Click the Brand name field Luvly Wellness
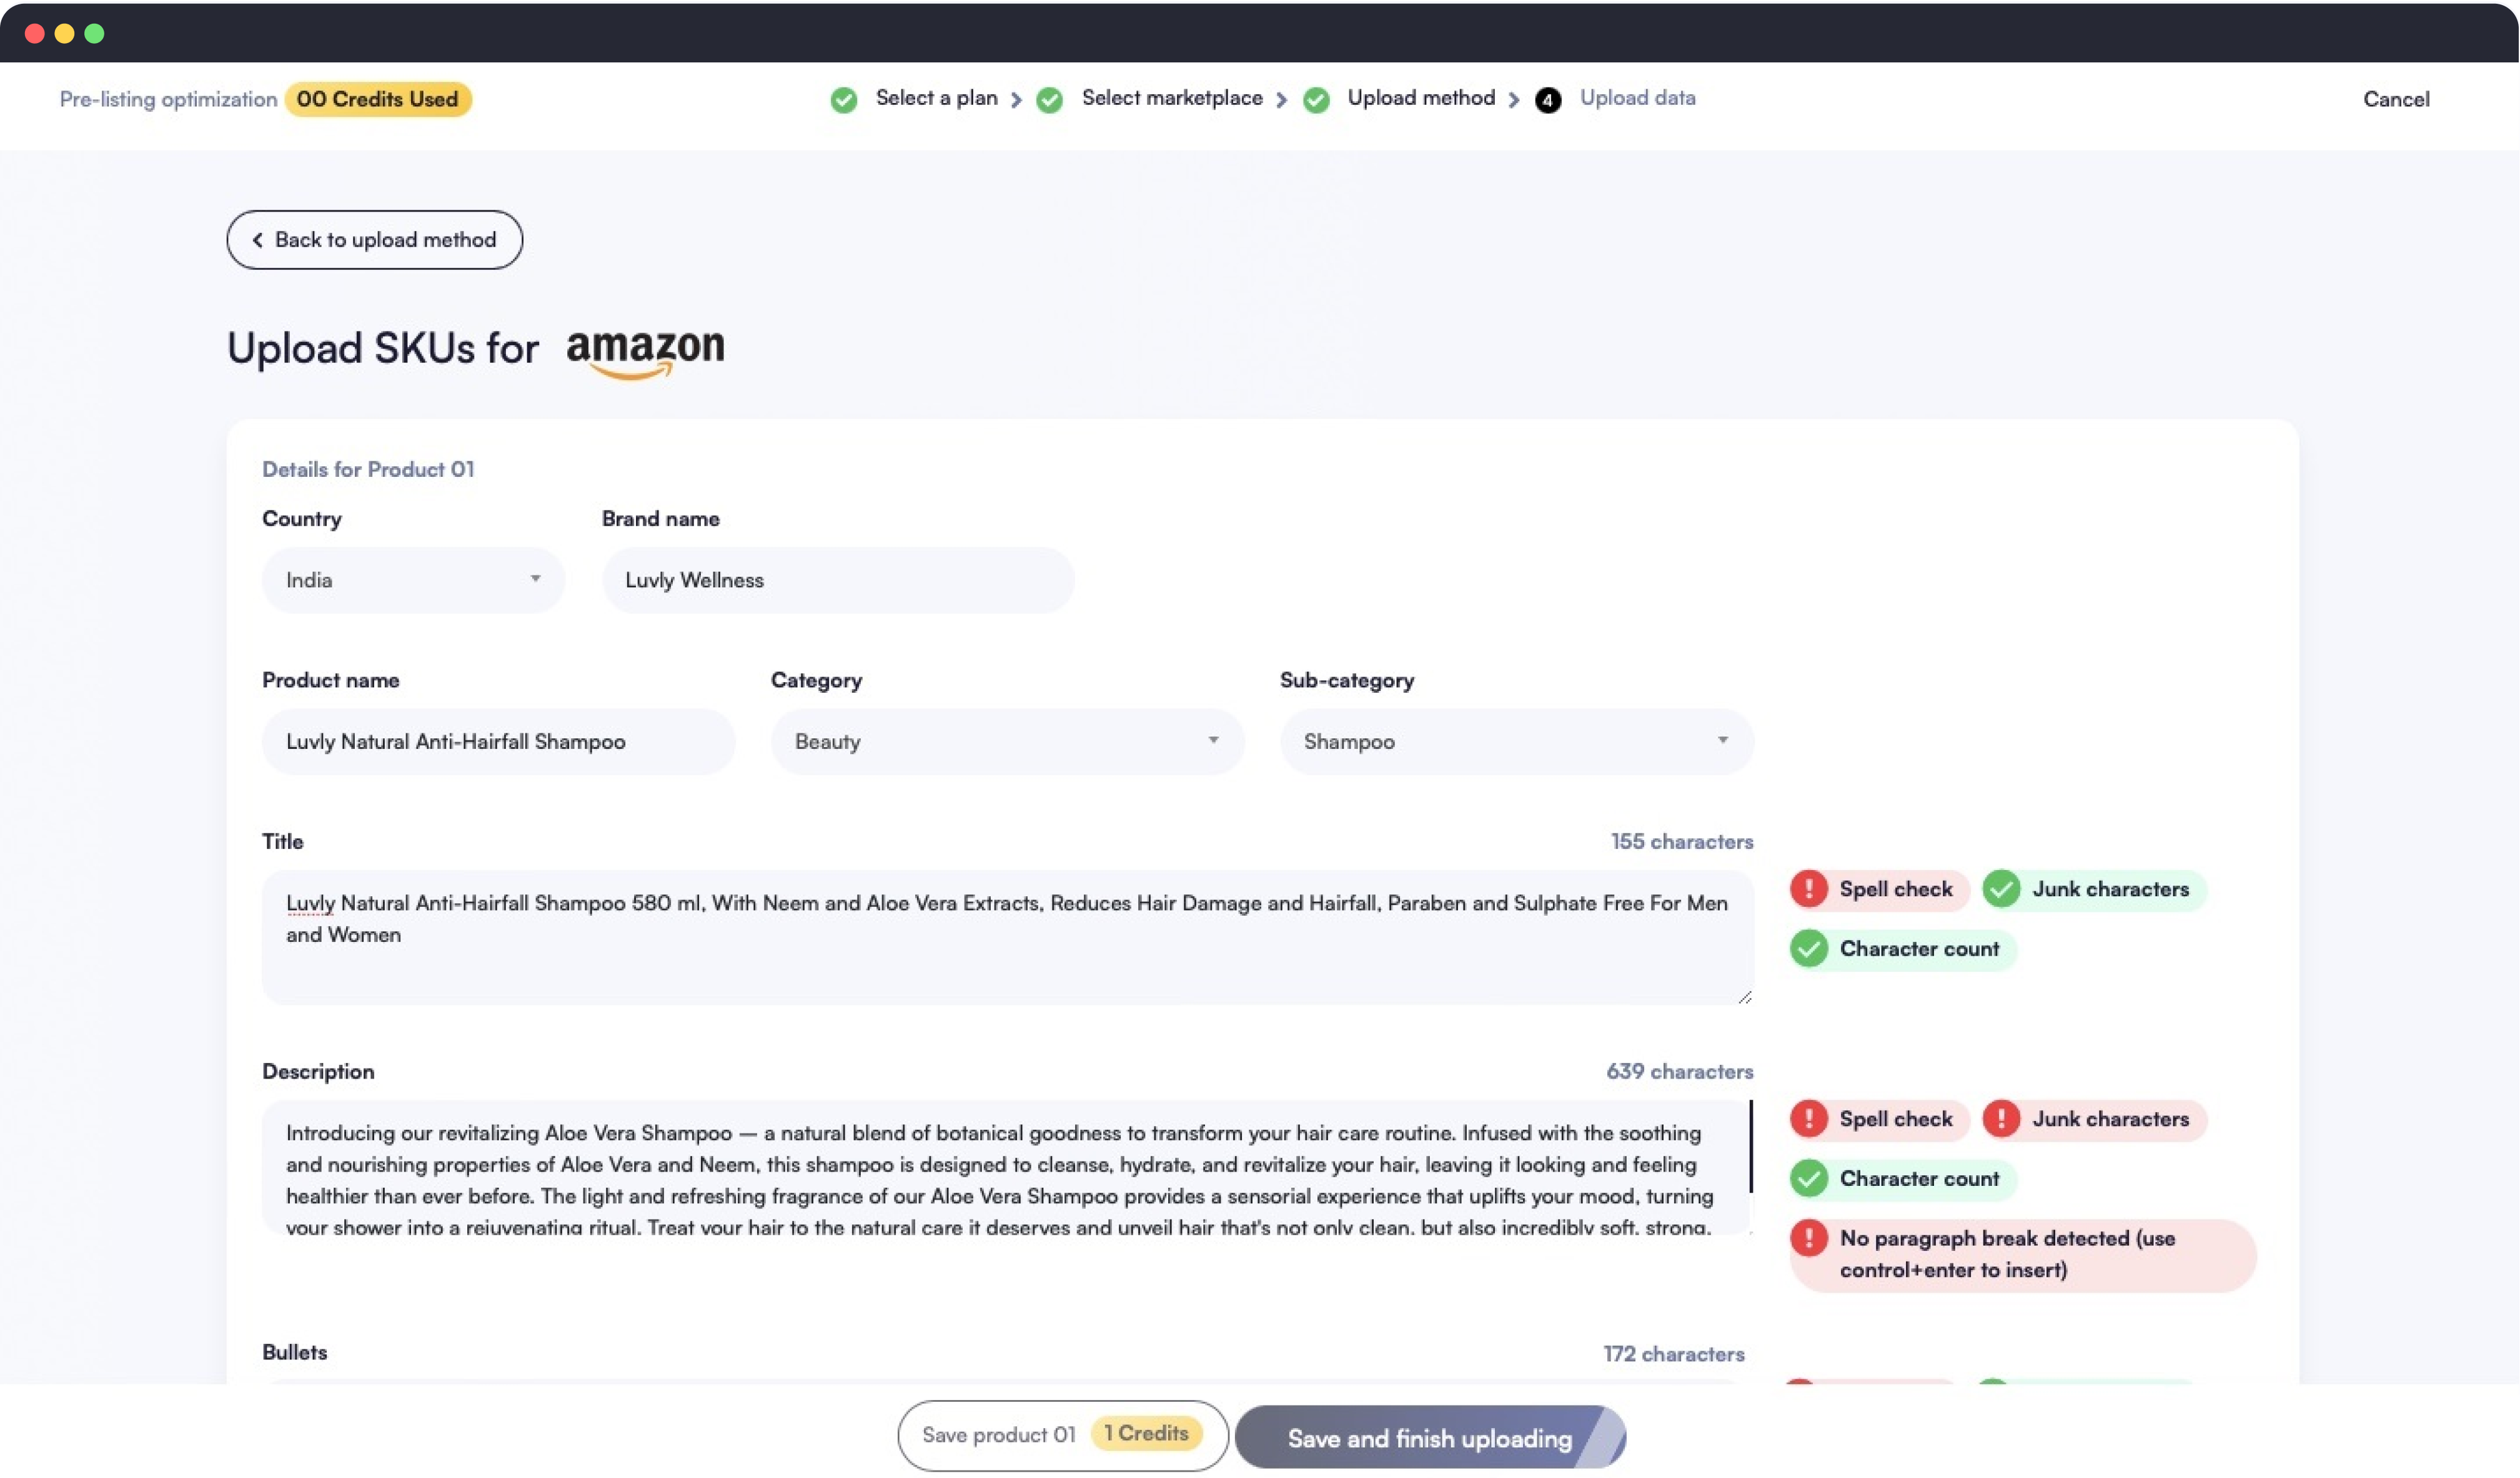 click(838, 580)
